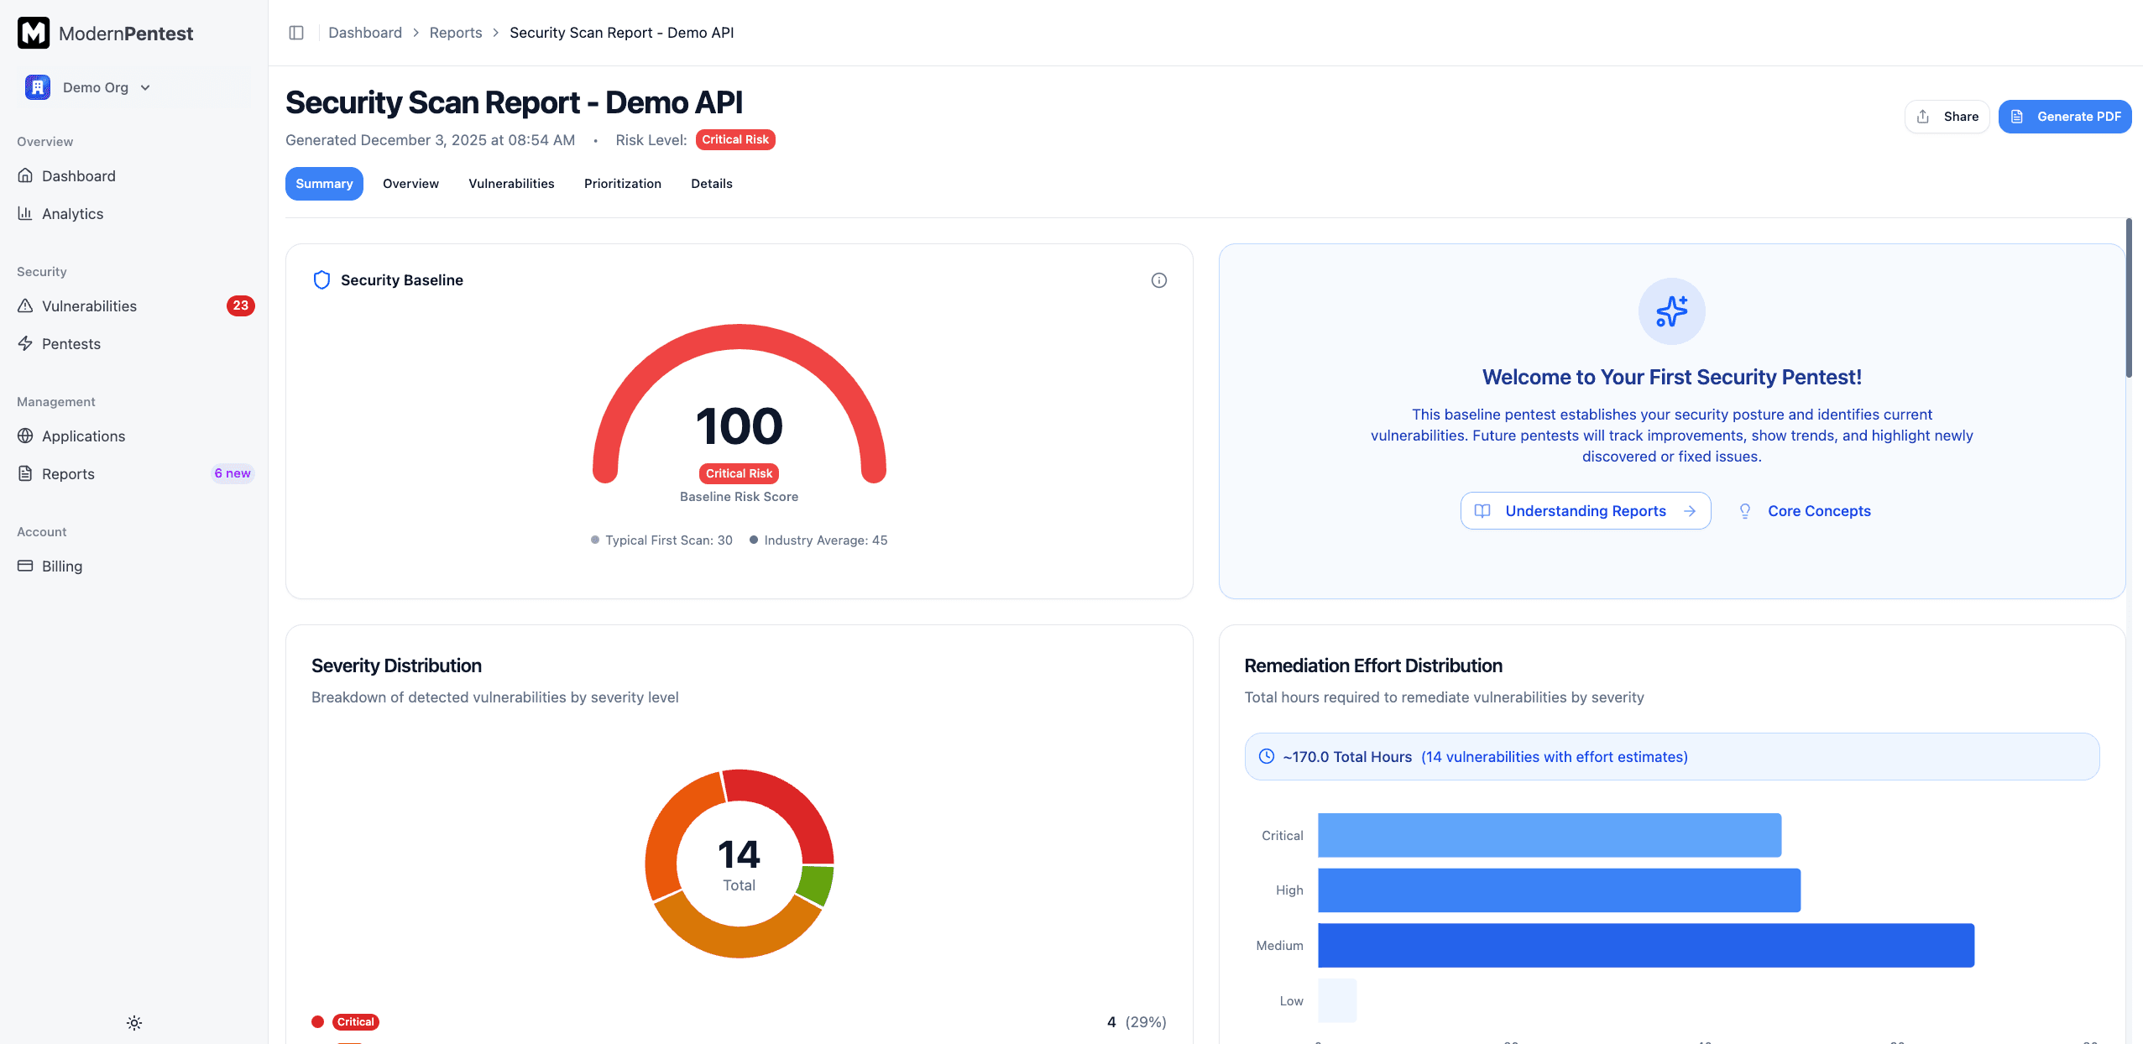Switch to the Vulnerabilities tab
This screenshot has height=1044, width=2143.
click(511, 183)
